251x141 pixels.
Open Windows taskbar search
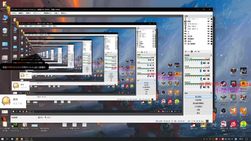click(x=7, y=139)
